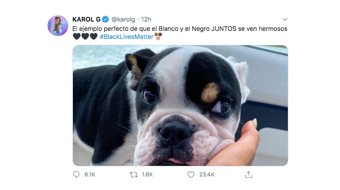Click the reply speech bubble icon
The height and width of the screenshot is (190, 340).
76,174
